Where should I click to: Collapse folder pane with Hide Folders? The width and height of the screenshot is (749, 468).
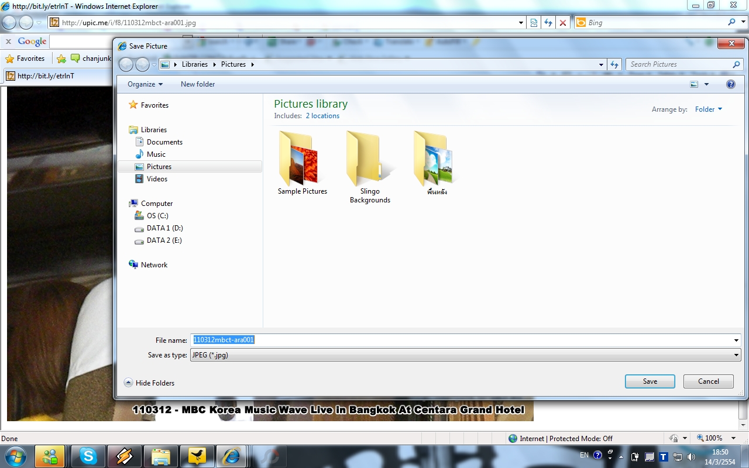point(149,383)
